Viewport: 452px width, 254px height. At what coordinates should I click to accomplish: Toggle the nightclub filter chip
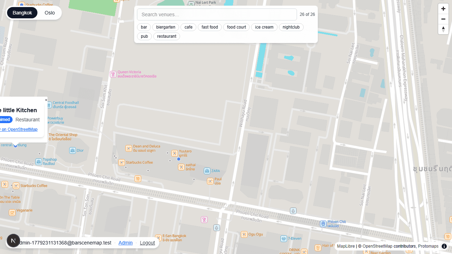pyautogui.click(x=291, y=27)
